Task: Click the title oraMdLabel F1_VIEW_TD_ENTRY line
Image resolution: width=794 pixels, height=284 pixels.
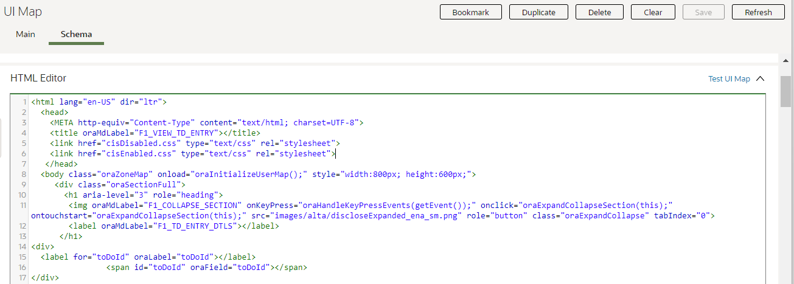Action: [155, 133]
